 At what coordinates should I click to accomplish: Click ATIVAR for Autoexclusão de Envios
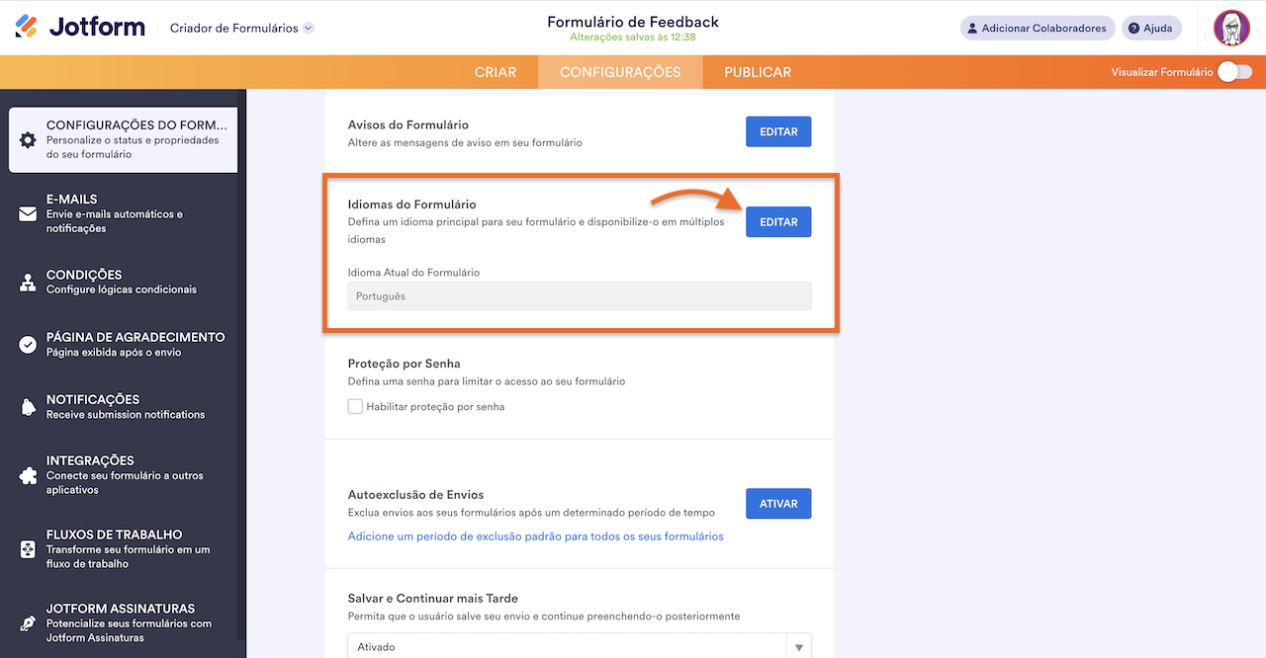click(x=778, y=504)
